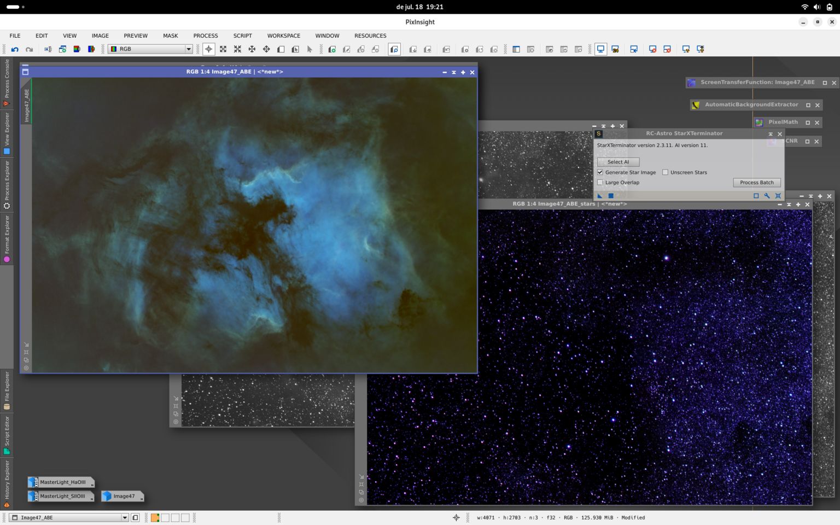Click the Image47_ABE_stars window title bar
Screen dimensions: 840x525
click(x=570, y=204)
